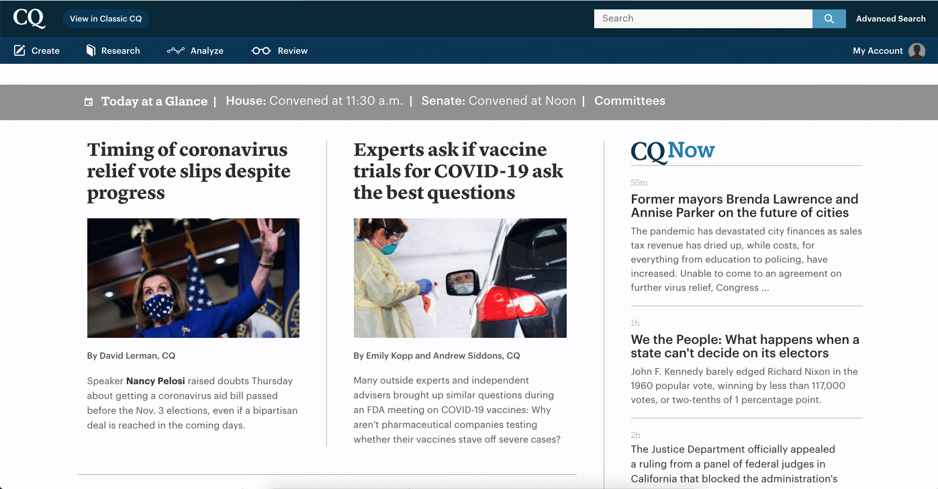
Task: Click the FDA meeting vaccine summary paragraph
Action: tap(457, 410)
